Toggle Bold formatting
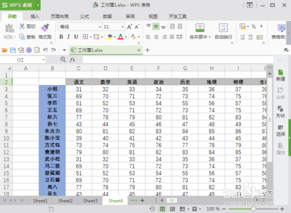 (x=61, y=37)
